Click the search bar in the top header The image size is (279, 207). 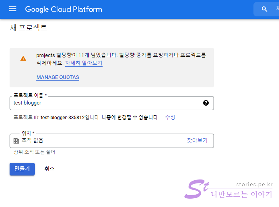[x=266, y=9]
